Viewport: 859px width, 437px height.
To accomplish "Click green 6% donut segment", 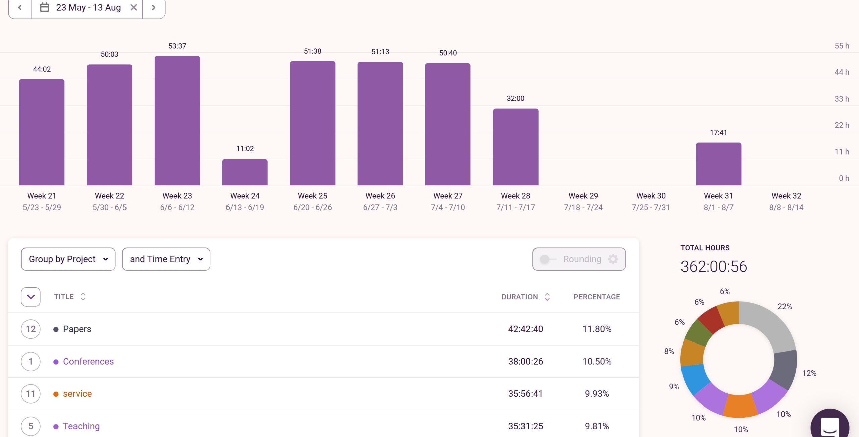I will 698,333.
